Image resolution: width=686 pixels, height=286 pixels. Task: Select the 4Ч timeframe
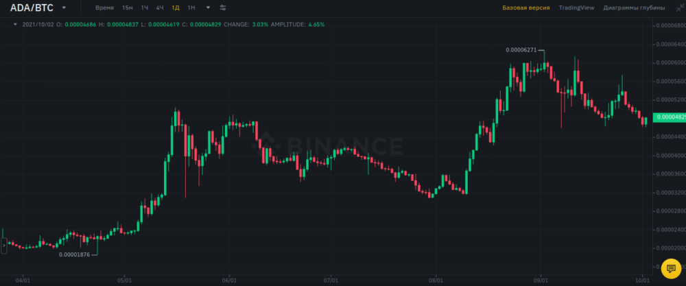coord(160,8)
